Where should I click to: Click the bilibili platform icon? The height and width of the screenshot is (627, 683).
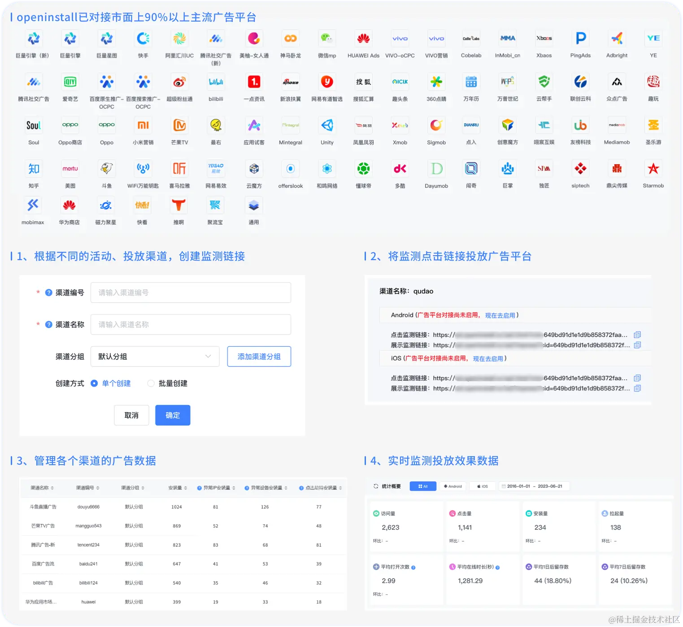pos(216,82)
